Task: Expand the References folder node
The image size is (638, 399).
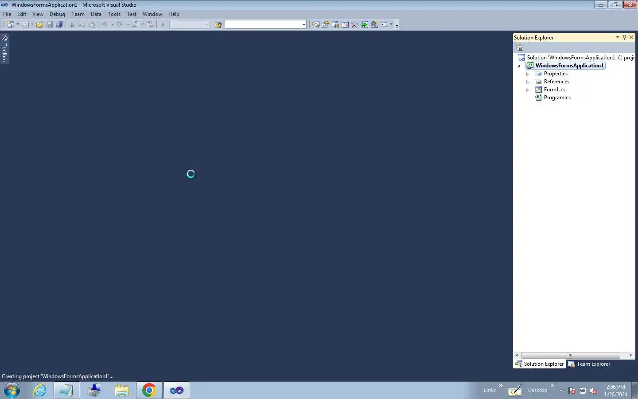Action: click(527, 82)
